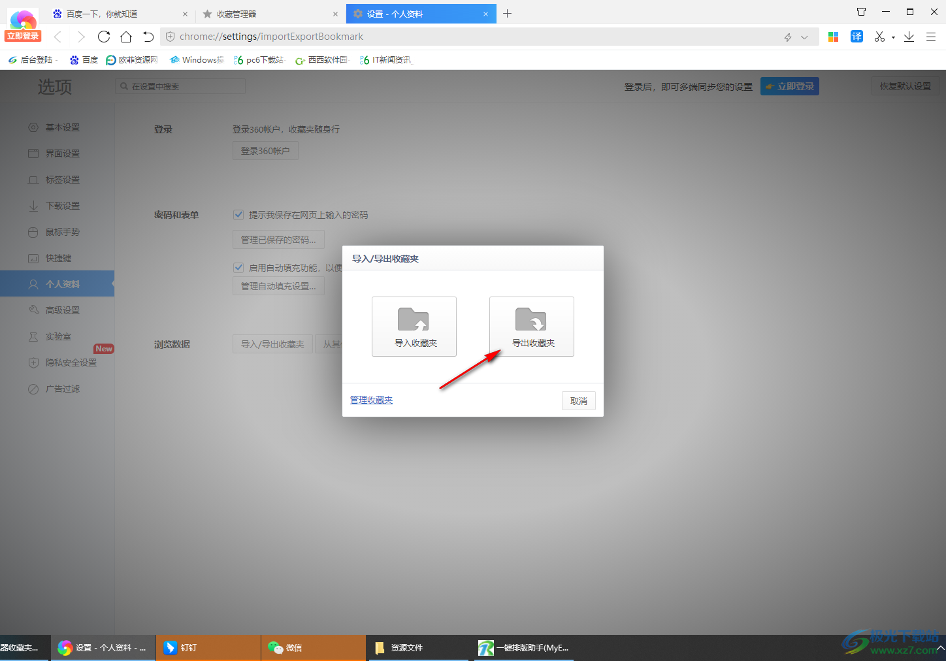Click the 管理自动填充设置 button
The image size is (946, 661).
(278, 286)
